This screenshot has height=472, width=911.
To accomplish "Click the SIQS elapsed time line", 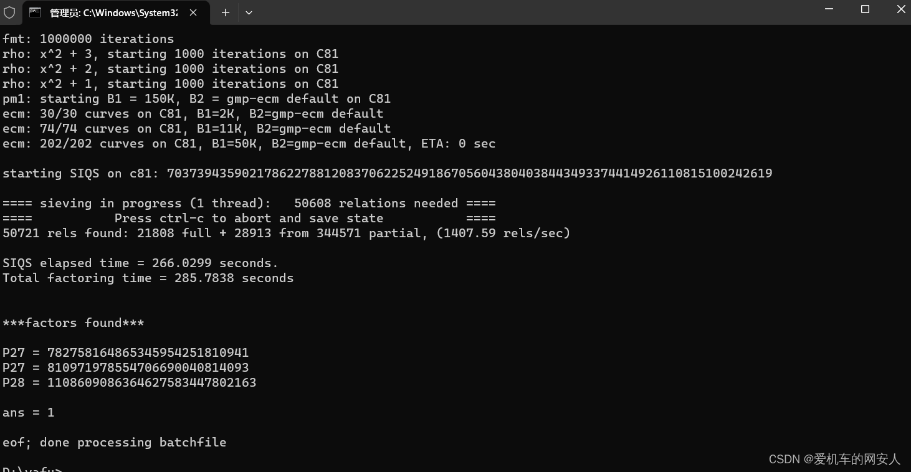I will click(x=140, y=263).
